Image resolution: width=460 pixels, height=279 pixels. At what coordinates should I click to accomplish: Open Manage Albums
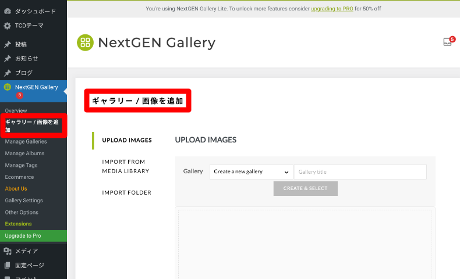point(24,153)
